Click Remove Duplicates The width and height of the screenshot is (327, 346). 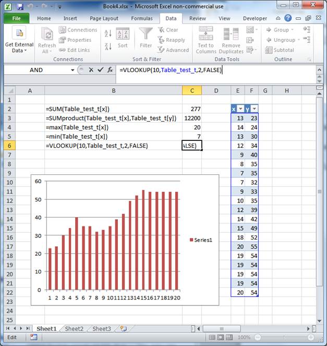tap(231, 40)
